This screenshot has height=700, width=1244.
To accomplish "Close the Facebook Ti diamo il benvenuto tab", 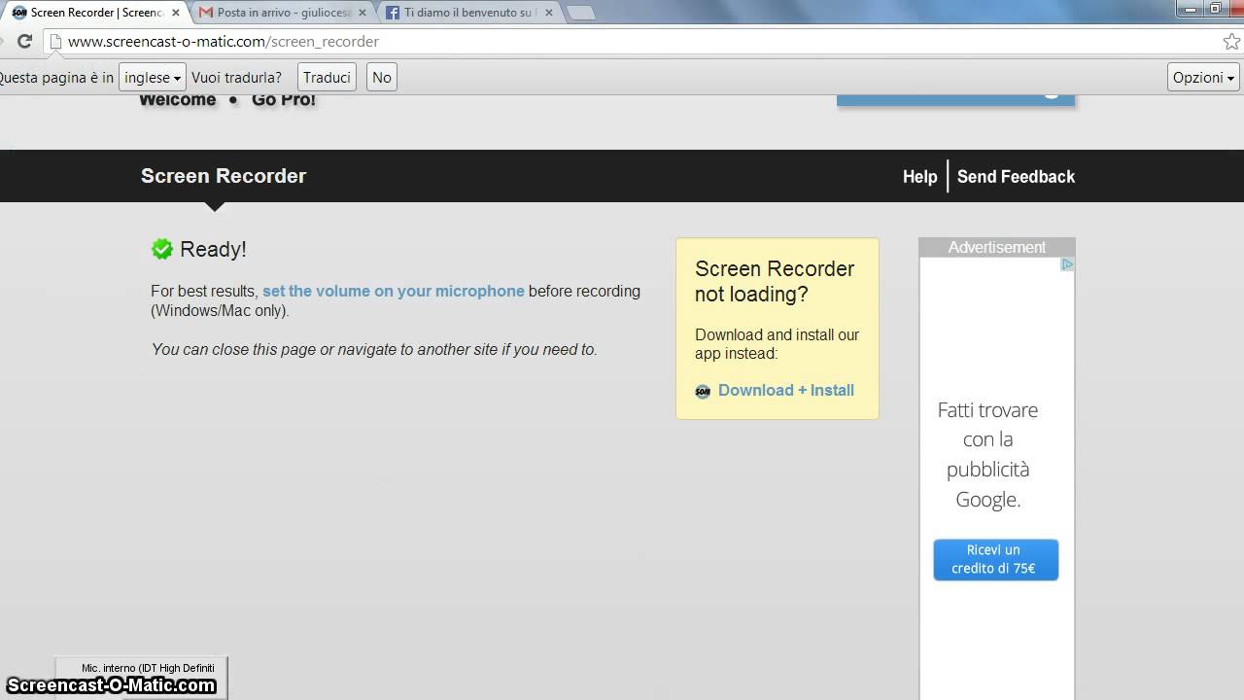I will pyautogui.click(x=549, y=13).
